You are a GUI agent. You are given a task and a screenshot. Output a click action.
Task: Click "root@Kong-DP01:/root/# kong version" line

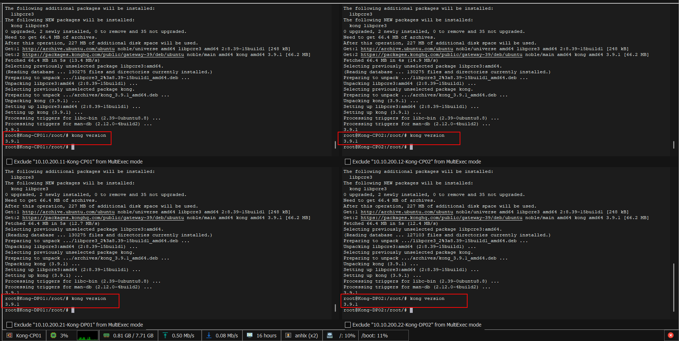click(56, 298)
